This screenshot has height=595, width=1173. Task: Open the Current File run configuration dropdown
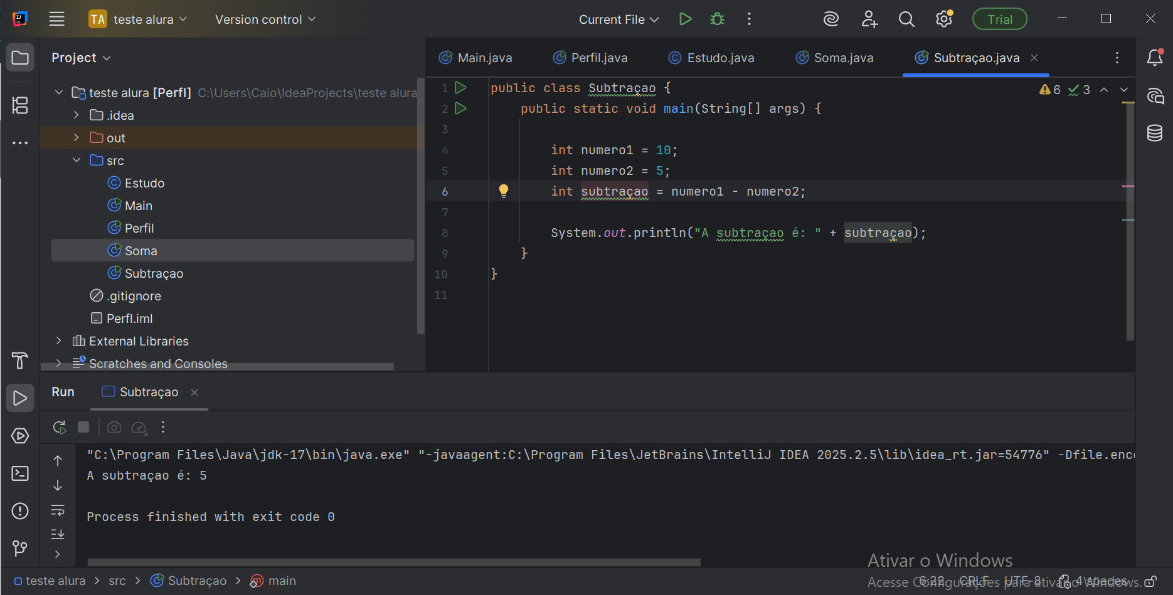618,19
